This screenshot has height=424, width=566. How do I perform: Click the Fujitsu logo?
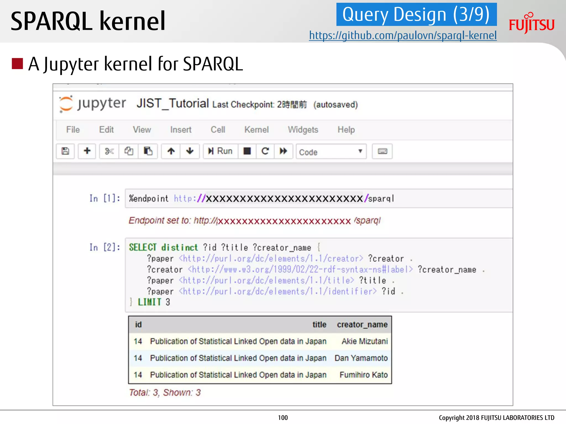(x=531, y=23)
